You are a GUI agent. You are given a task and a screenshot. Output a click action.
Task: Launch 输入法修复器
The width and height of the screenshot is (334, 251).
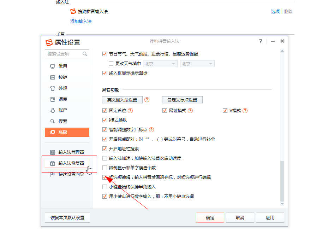pyautogui.click(x=67, y=163)
